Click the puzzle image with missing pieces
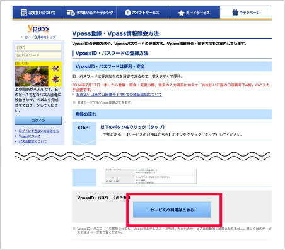 32,76
